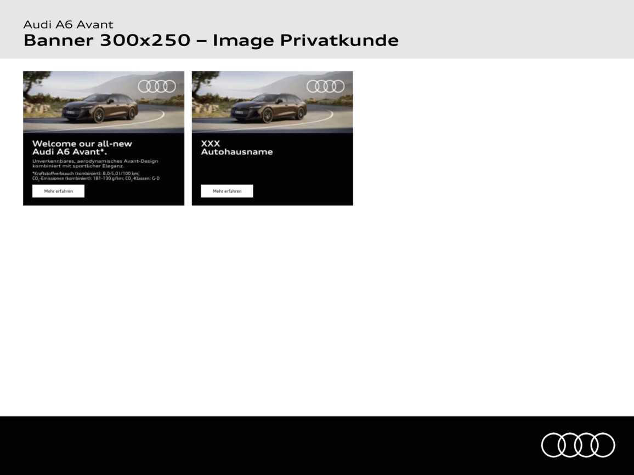Click the 'Banner 300x250 – Image Privatkunde' title

[211, 41]
